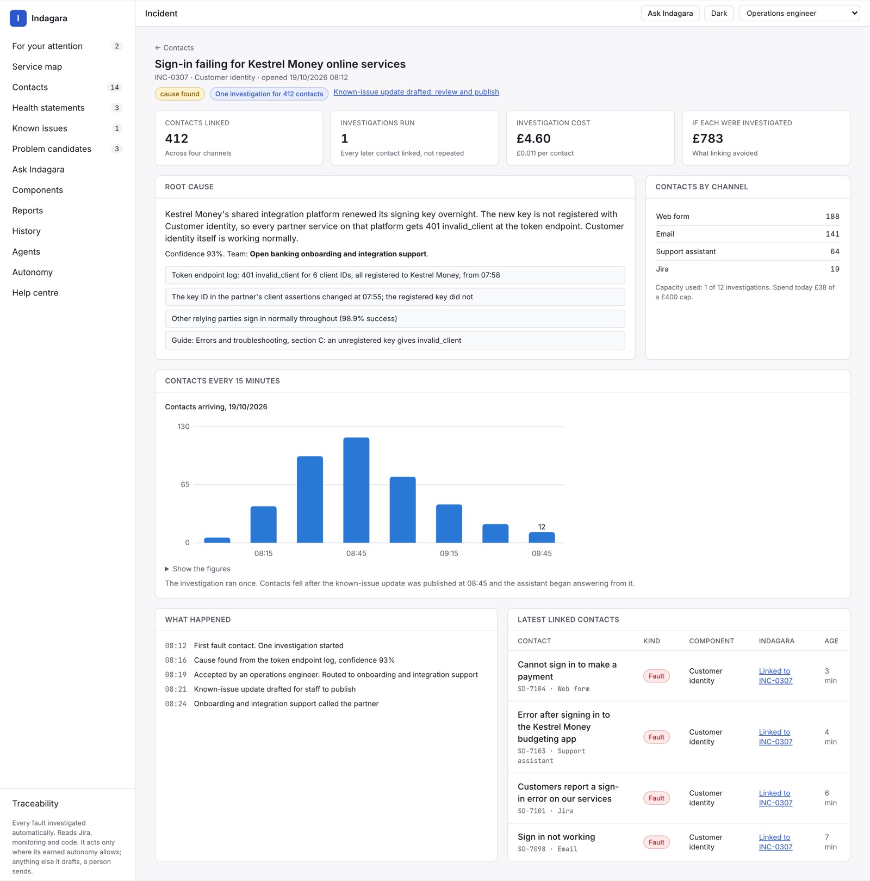Open Linked to INC-0307 for SD-7103
Viewport: 870px width, 881px height.
click(x=775, y=737)
